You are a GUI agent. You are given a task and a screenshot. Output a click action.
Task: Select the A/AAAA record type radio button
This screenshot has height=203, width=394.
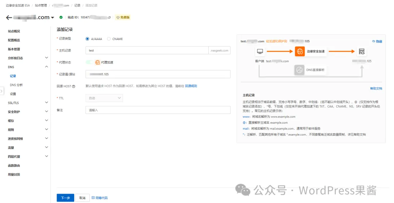(88, 39)
